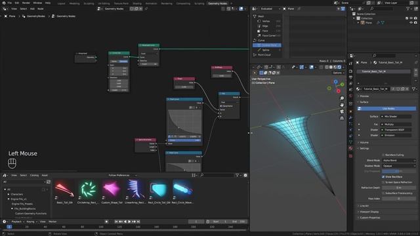The image size is (420, 236).
Task: Open the Render menu in top bar
Action: (26, 3)
